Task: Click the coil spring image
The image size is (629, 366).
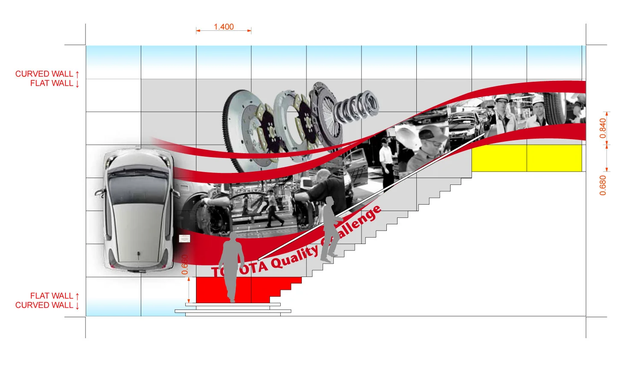Action: [356, 107]
